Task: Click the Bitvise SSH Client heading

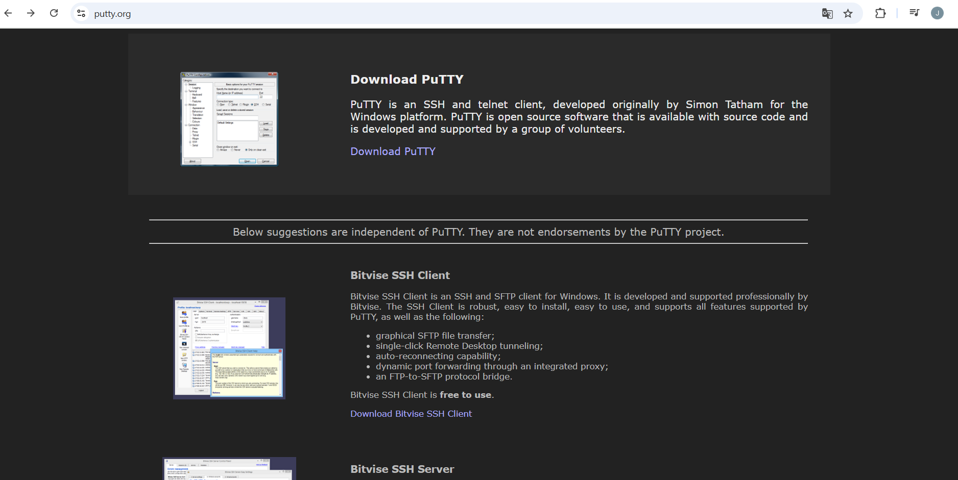Action: [400, 275]
